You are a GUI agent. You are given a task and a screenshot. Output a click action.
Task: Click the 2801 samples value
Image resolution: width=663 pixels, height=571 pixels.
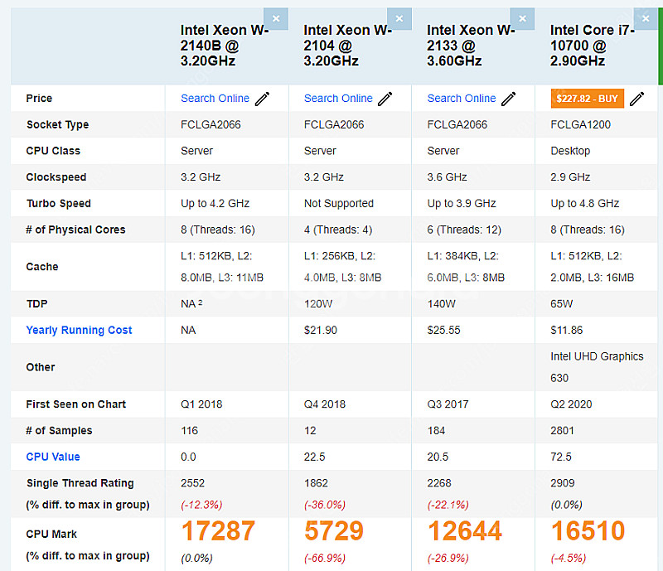[563, 431]
